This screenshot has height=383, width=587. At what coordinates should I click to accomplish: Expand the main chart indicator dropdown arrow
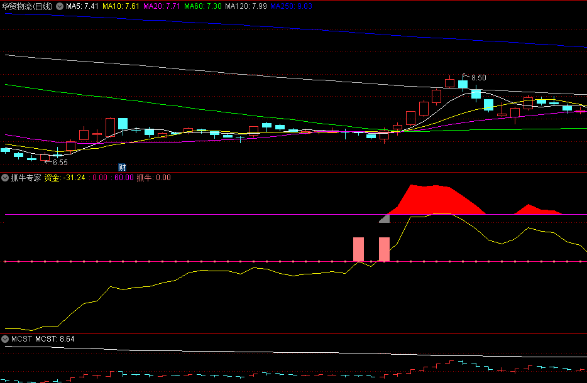point(60,6)
